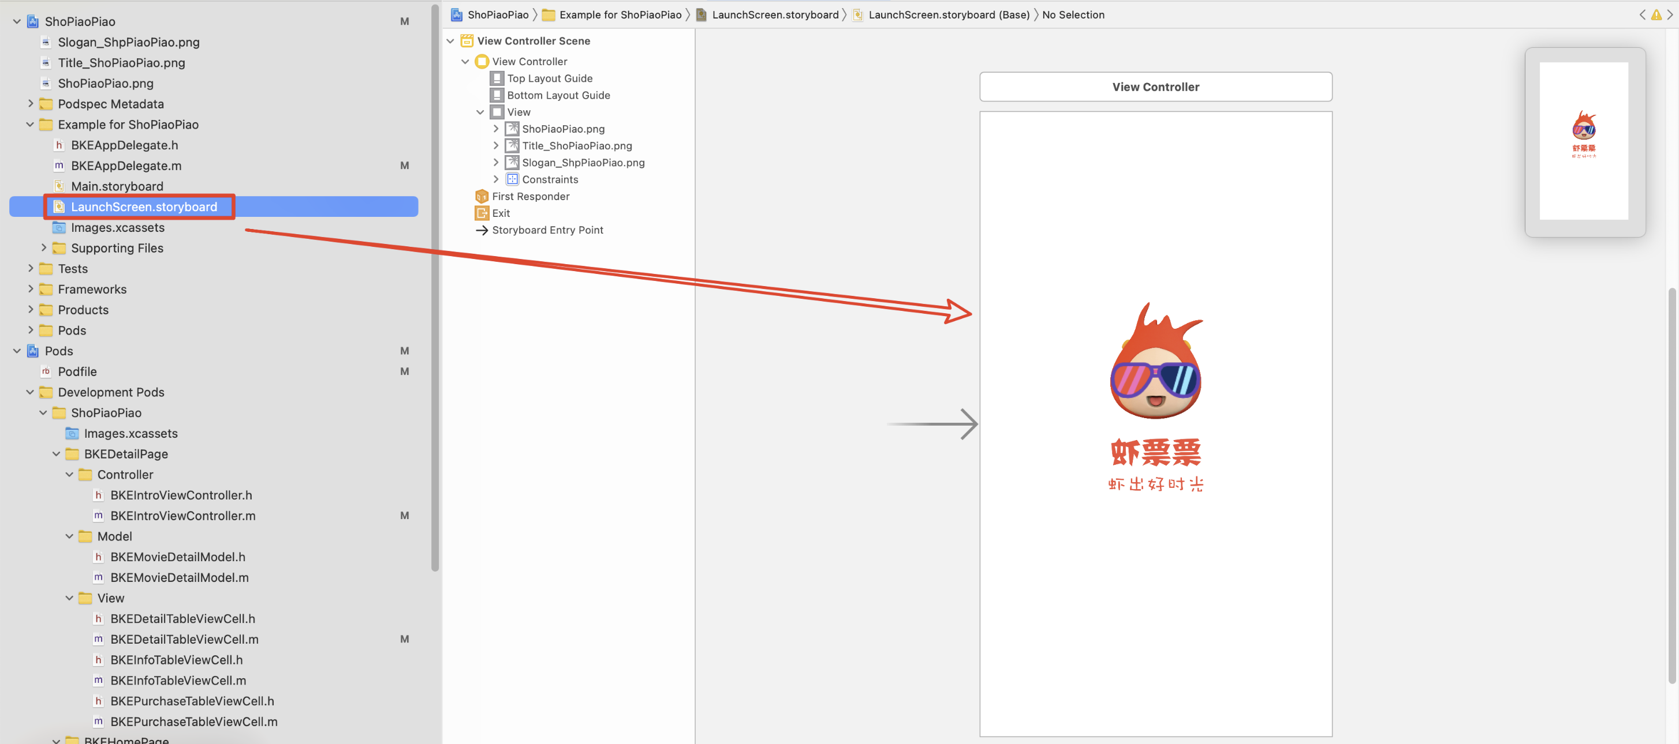Open Images.xcassets under Development Pods

[131, 434]
